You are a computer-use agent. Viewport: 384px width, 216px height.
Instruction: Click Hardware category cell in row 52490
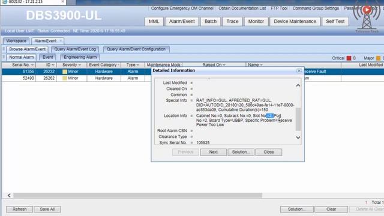point(104,78)
